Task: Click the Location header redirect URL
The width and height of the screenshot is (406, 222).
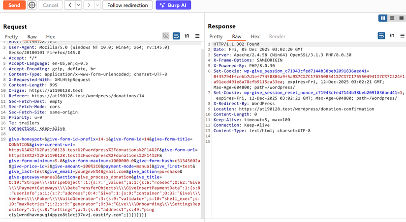Action: coord(306,109)
